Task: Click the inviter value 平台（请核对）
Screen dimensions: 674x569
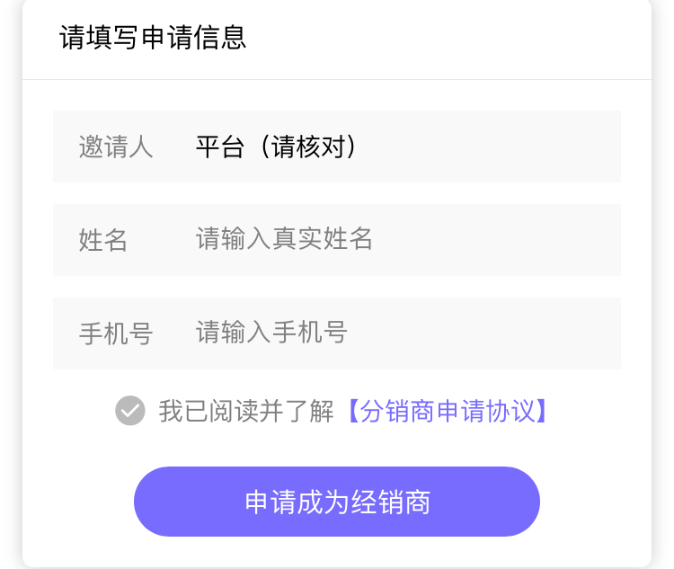Action: (277, 147)
